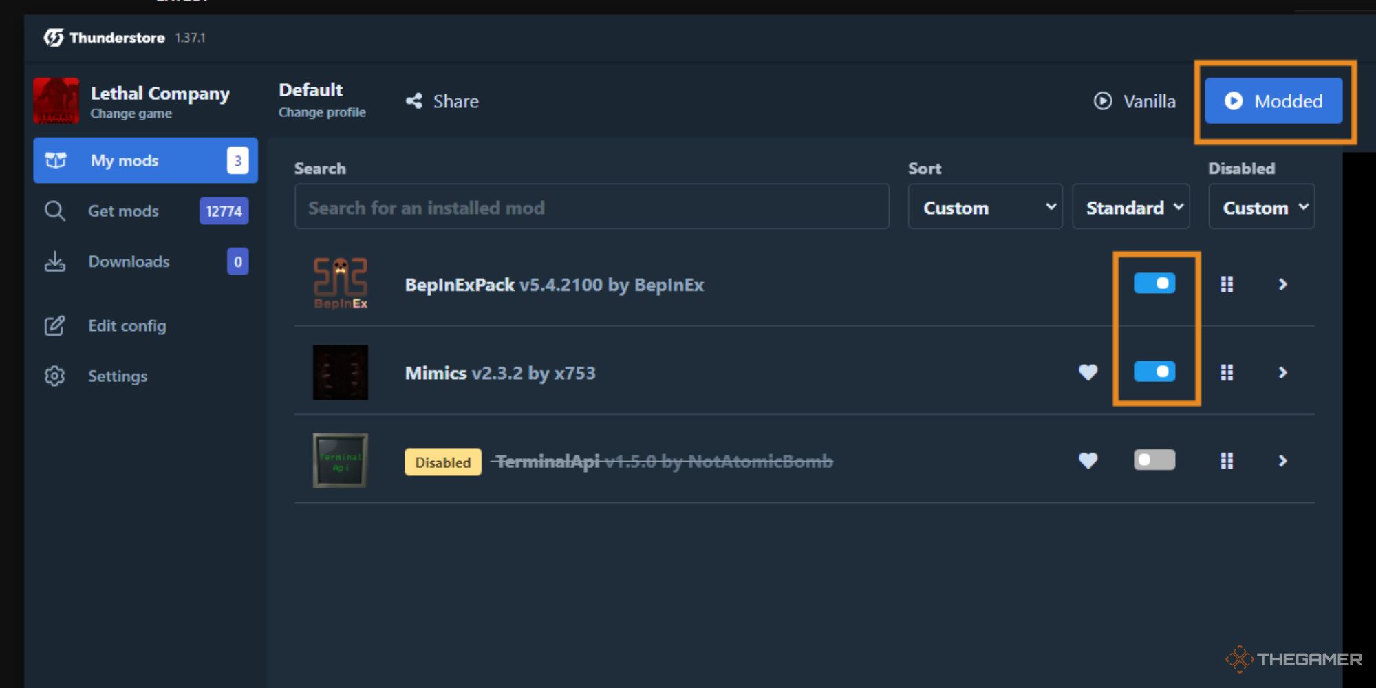
Task: Click the Get mods magnifier icon
Action: [x=54, y=211]
